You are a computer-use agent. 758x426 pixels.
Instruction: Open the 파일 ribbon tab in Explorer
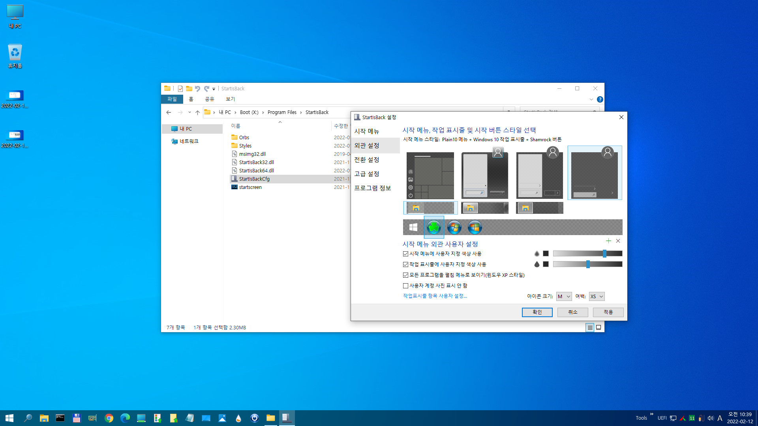click(172, 99)
